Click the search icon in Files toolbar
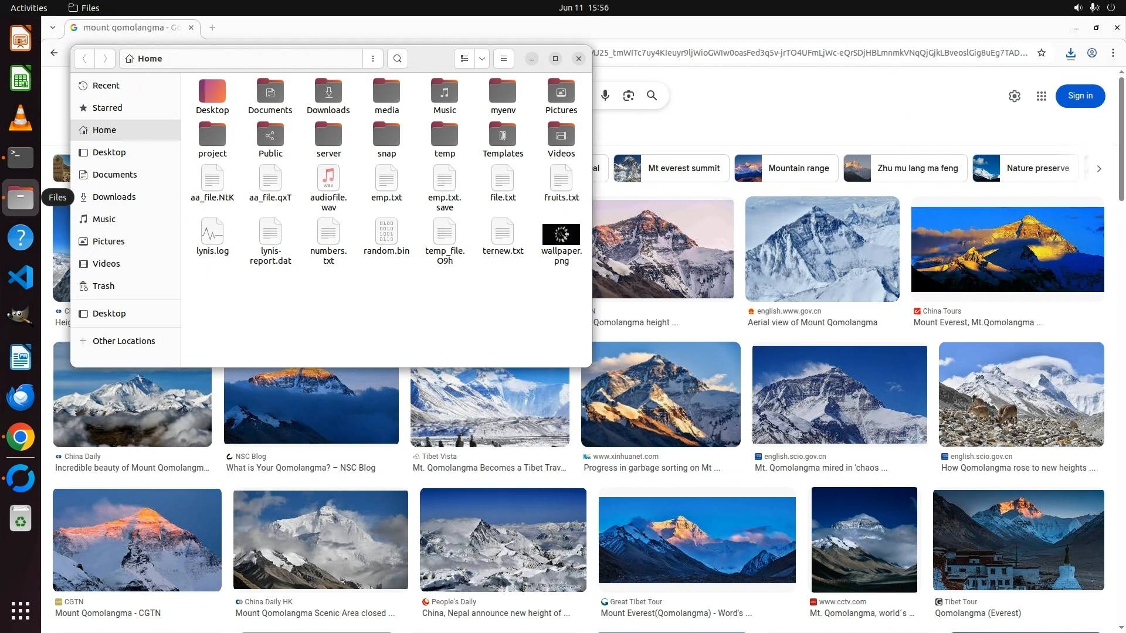 pyautogui.click(x=398, y=59)
